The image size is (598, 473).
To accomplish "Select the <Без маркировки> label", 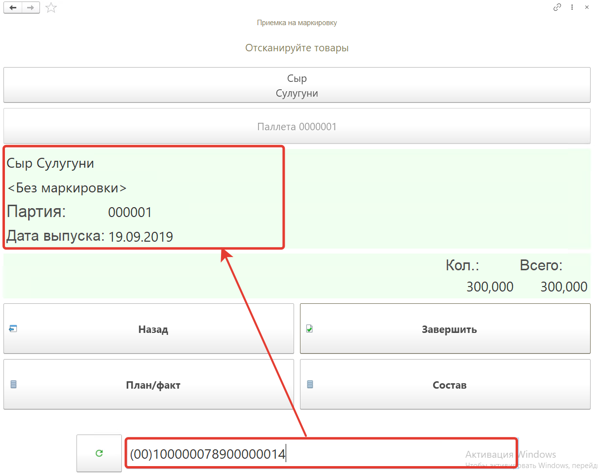I will pyautogui.click(x=67, y=188).
